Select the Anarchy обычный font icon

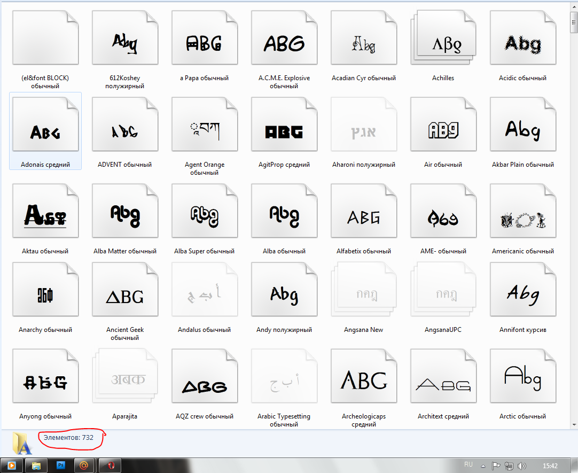click(45, 289)
